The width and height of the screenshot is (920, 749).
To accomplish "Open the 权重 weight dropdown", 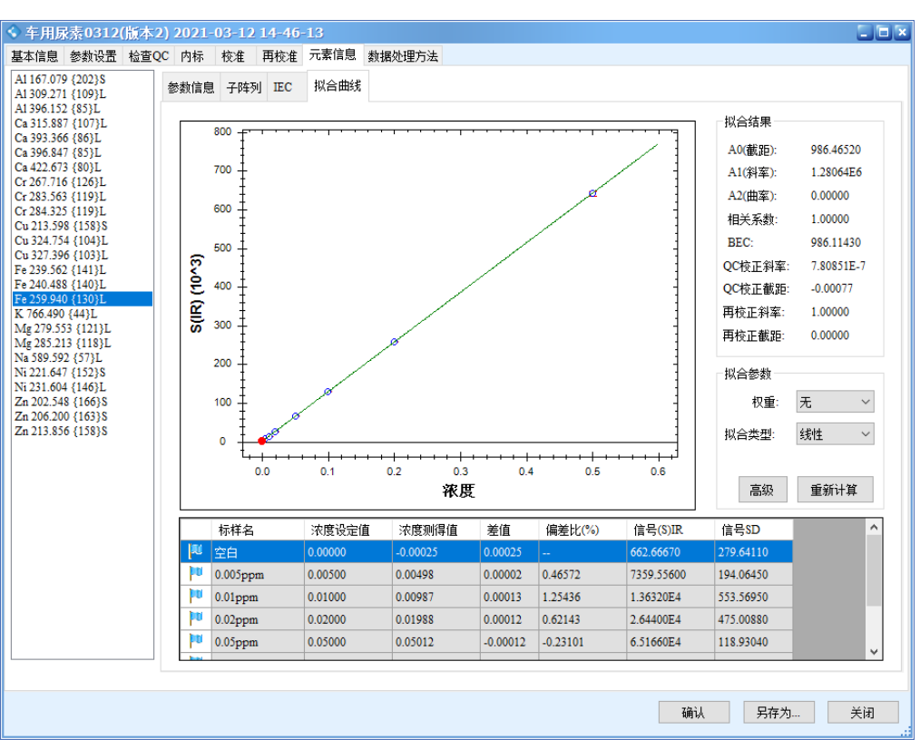I will click(x=834, y=402).
